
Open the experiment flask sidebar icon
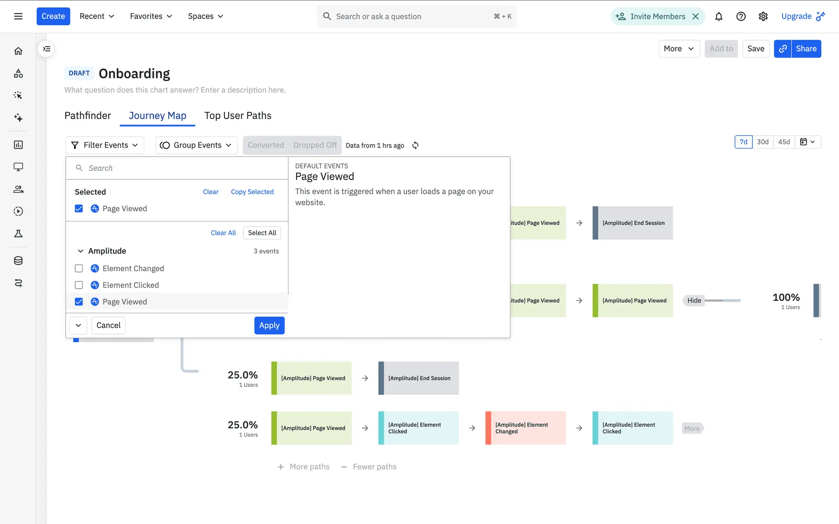18,234
